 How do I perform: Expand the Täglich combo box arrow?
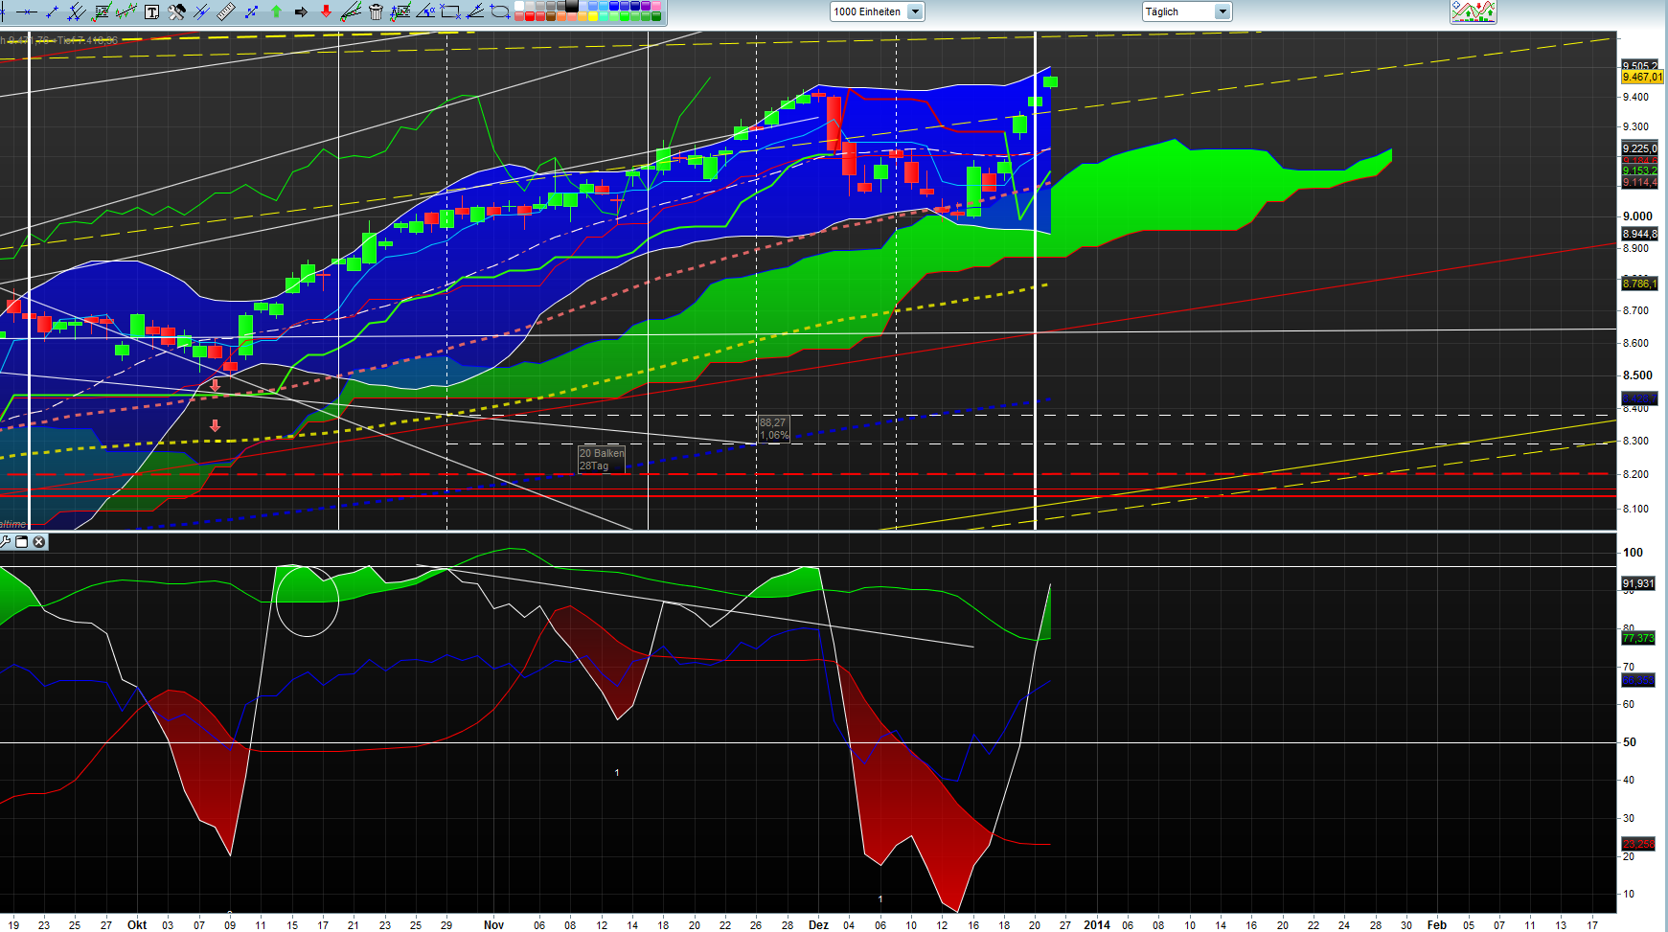tap(1222, 11)
